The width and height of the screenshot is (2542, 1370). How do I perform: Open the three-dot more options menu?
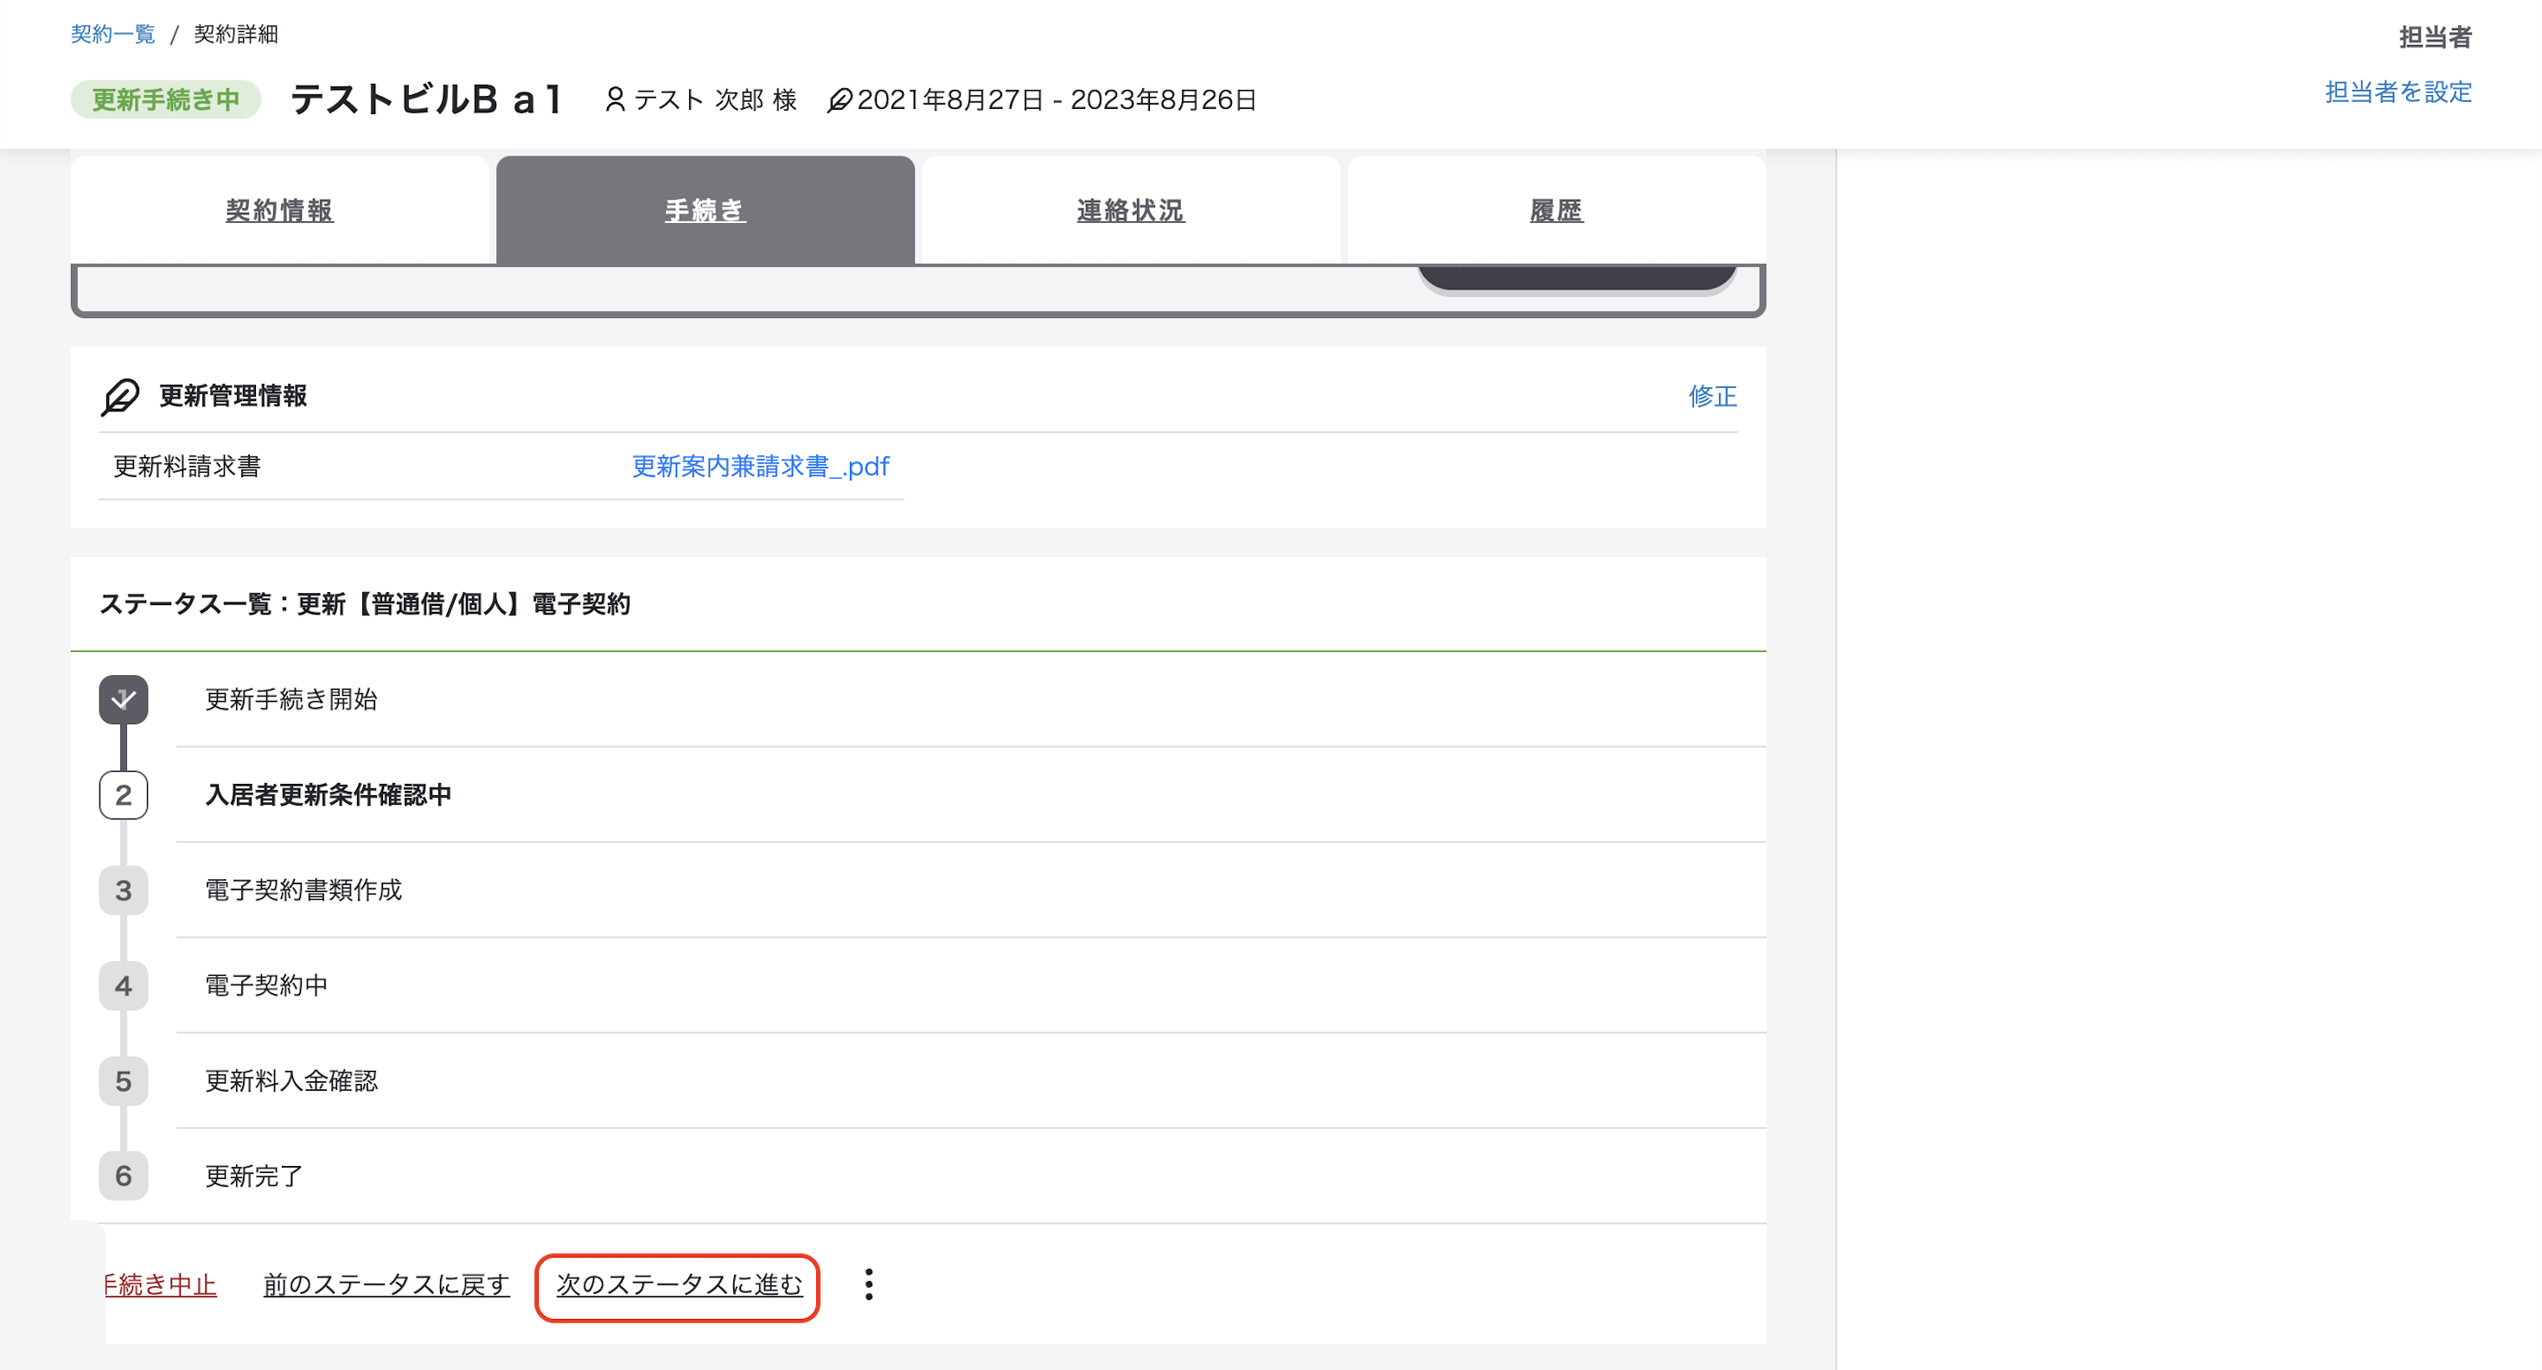point(868,1284)
